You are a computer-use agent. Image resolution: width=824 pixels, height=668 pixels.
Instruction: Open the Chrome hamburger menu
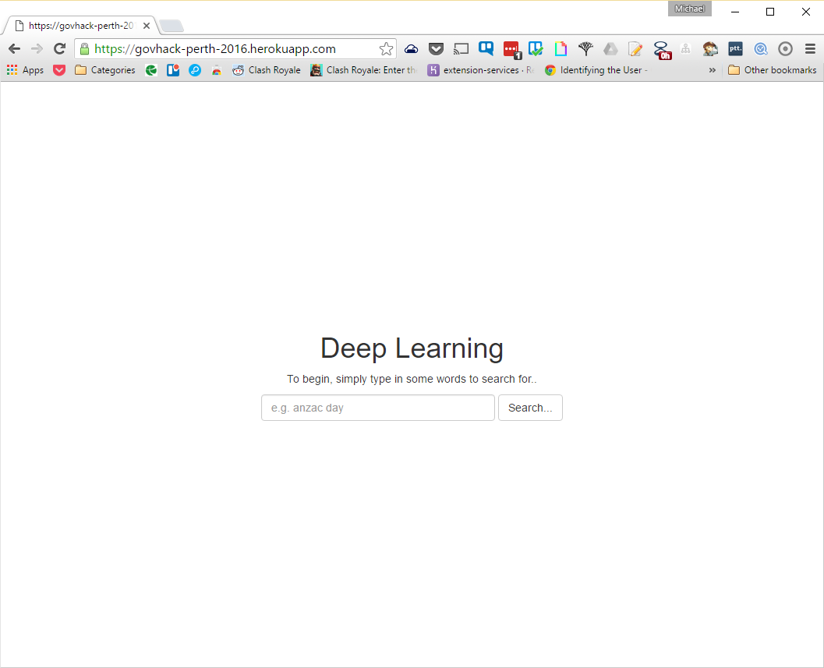pos(810,49)
